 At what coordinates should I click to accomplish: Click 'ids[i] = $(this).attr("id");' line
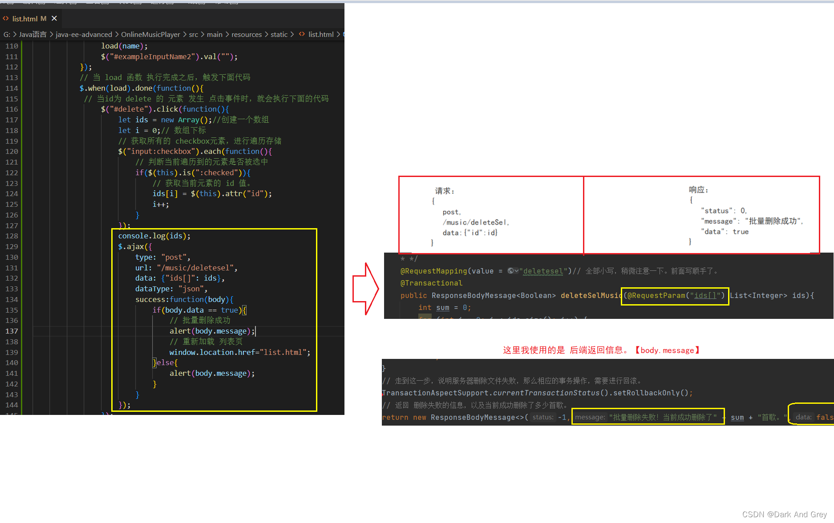212,193
